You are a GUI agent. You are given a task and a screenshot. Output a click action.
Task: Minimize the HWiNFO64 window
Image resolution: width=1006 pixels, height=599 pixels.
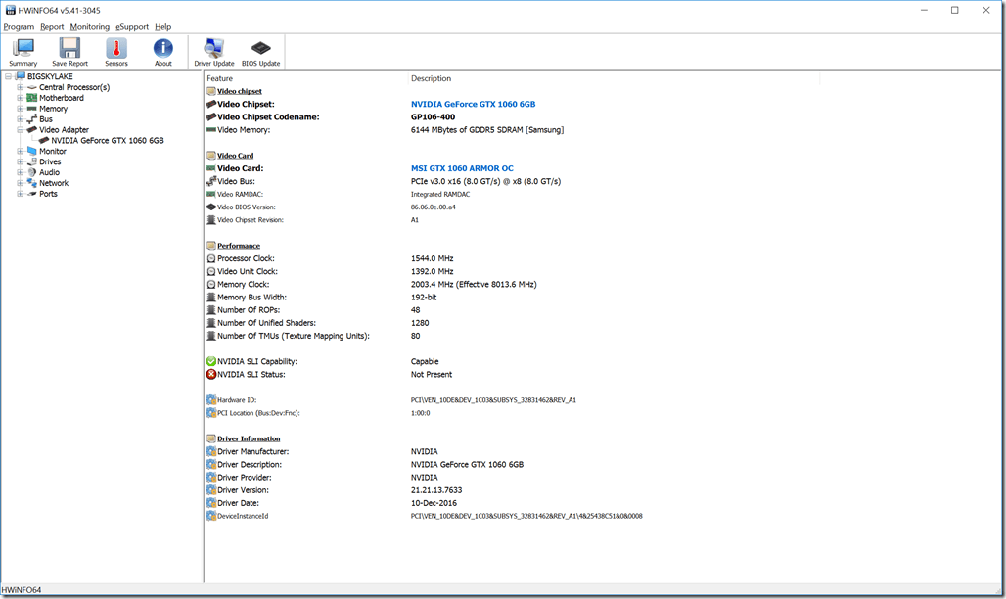(x=924, y=10)
